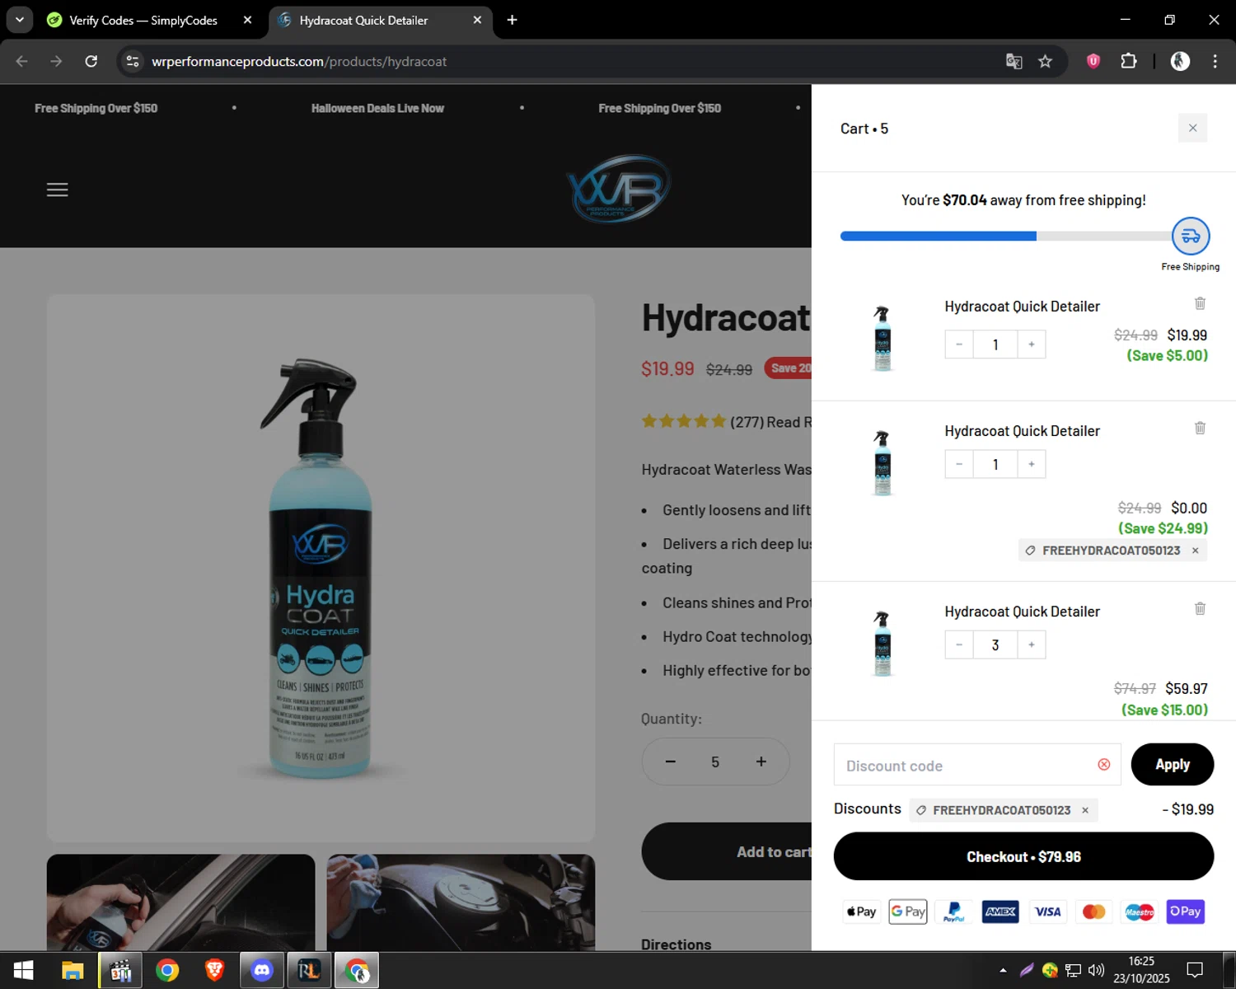Decrease quantity of the $59.97 Hydracoat item
Screen dimensions: 1236x989
[x=959, y=644]
